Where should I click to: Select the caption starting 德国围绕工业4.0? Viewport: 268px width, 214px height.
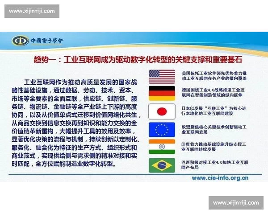213,92
